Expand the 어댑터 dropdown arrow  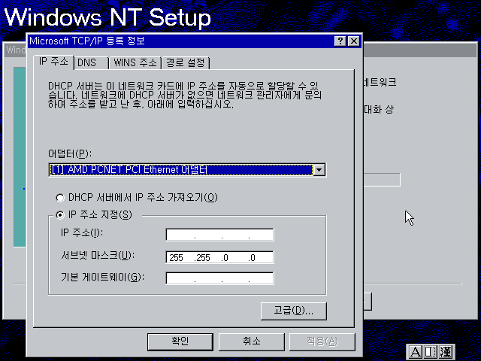[319, 170]
